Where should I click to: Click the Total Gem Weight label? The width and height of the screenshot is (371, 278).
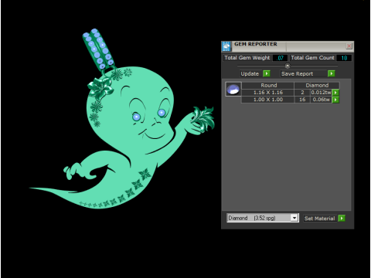coord(247,58)
